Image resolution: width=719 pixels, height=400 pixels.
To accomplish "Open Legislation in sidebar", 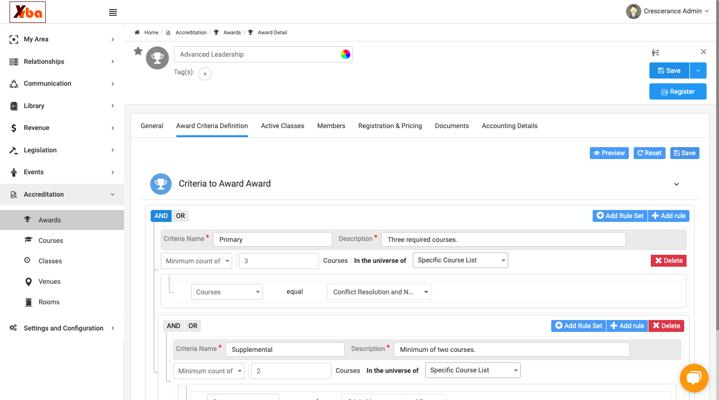I will [62, 150].
